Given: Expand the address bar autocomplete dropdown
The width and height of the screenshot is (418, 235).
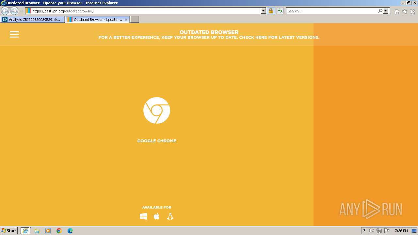Looking at the screenshot, I should [264, 11].
